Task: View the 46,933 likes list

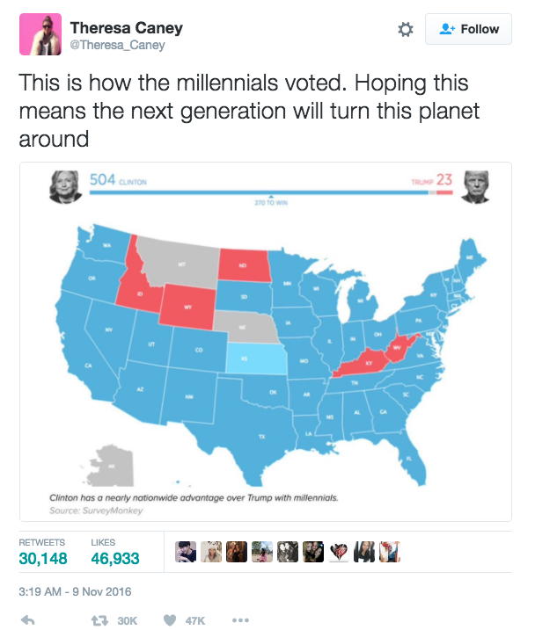Action: pyautogui.click(x=115, y=552)
